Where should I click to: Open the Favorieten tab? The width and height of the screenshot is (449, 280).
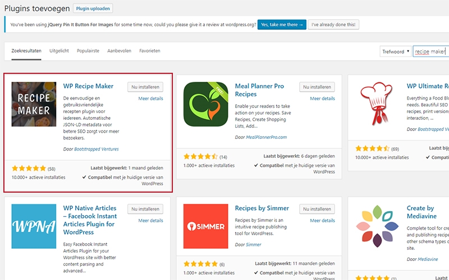tap(150, 51)
